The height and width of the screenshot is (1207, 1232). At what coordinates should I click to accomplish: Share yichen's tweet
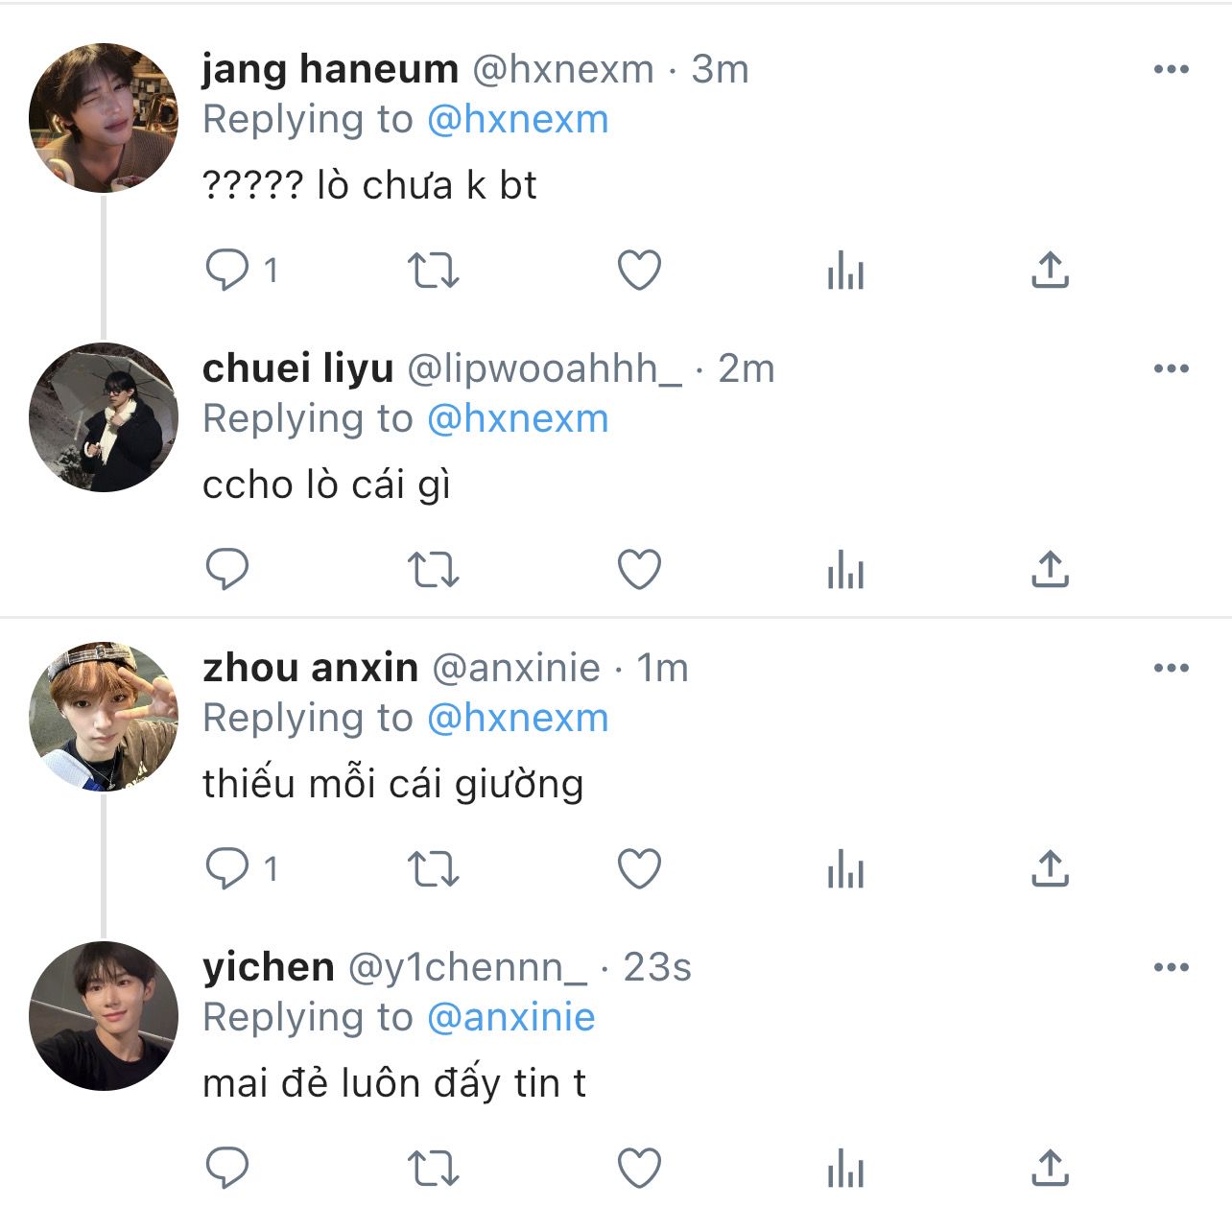coord(1050,1169)
